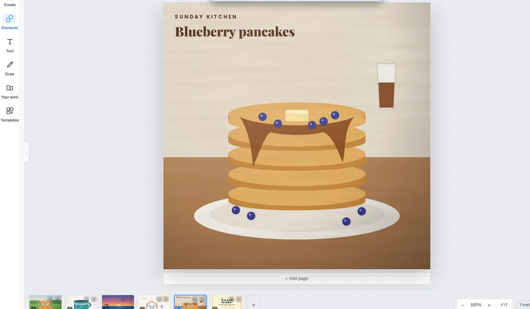Duplicate the Yard Sale page
This screenshot has height=309, width=530.
pos(231,299)
